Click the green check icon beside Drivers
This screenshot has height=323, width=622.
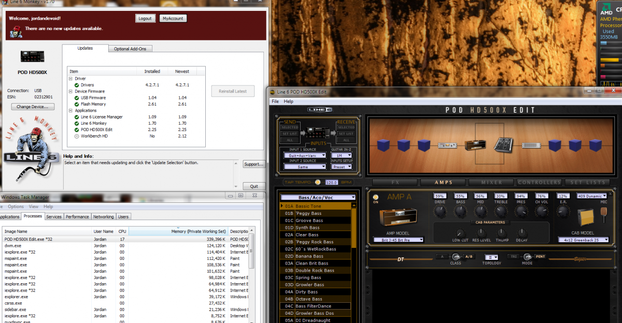[x=77, y=85]
